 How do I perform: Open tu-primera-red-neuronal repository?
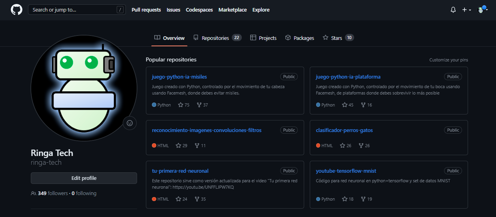point(180,171)
